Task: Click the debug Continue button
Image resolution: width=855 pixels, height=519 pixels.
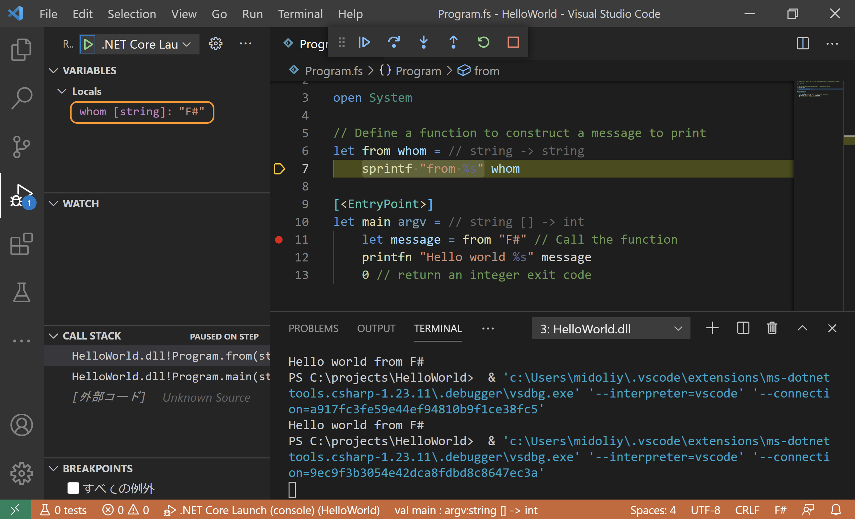Action: point(364,43)
